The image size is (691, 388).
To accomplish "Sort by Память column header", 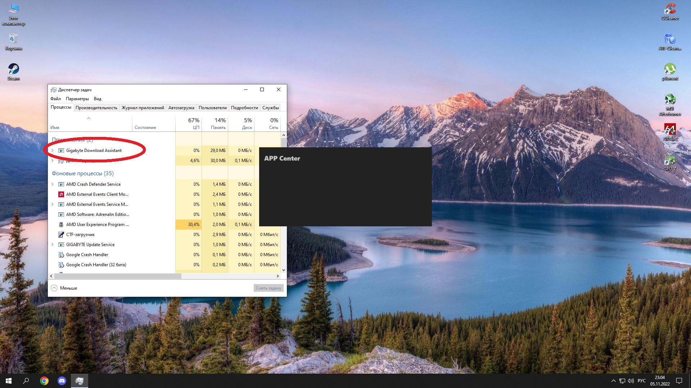I will [215, 124].
